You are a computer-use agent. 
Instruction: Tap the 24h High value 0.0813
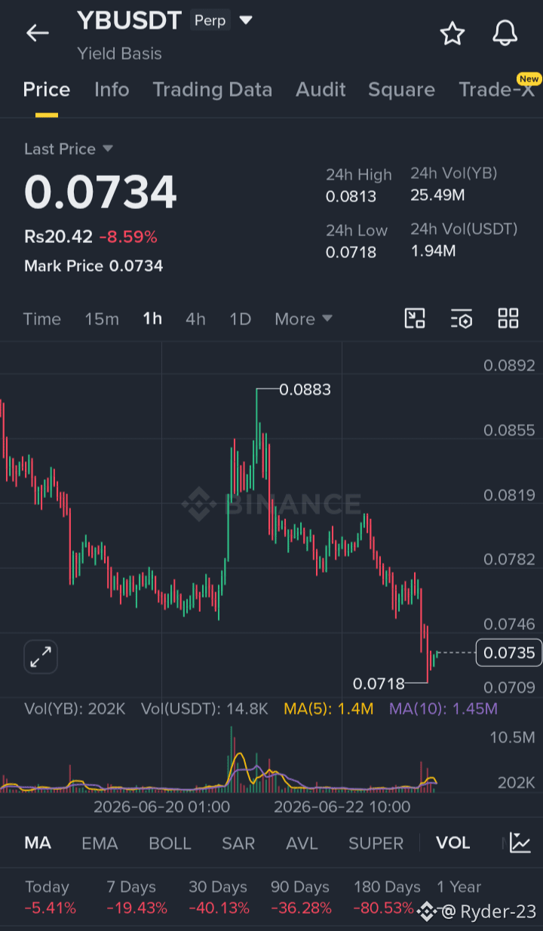[x=351, y=197]
